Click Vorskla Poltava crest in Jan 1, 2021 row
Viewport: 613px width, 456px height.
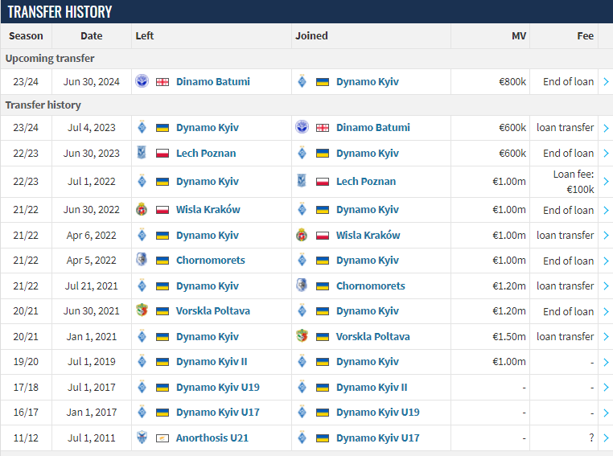pyautogui.click(x=302, y=336)
